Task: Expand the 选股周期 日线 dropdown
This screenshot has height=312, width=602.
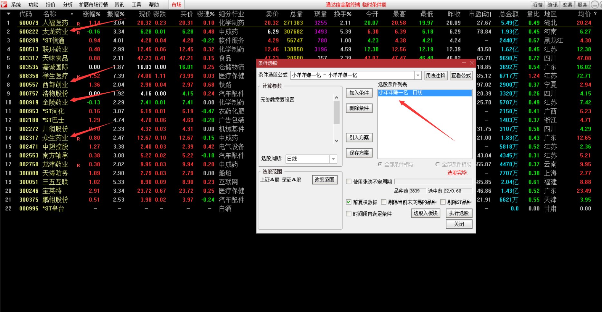Action: pos(333,159)
